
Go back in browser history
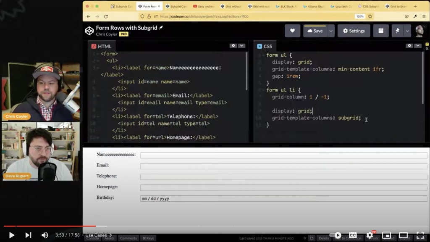coord(88,16)
